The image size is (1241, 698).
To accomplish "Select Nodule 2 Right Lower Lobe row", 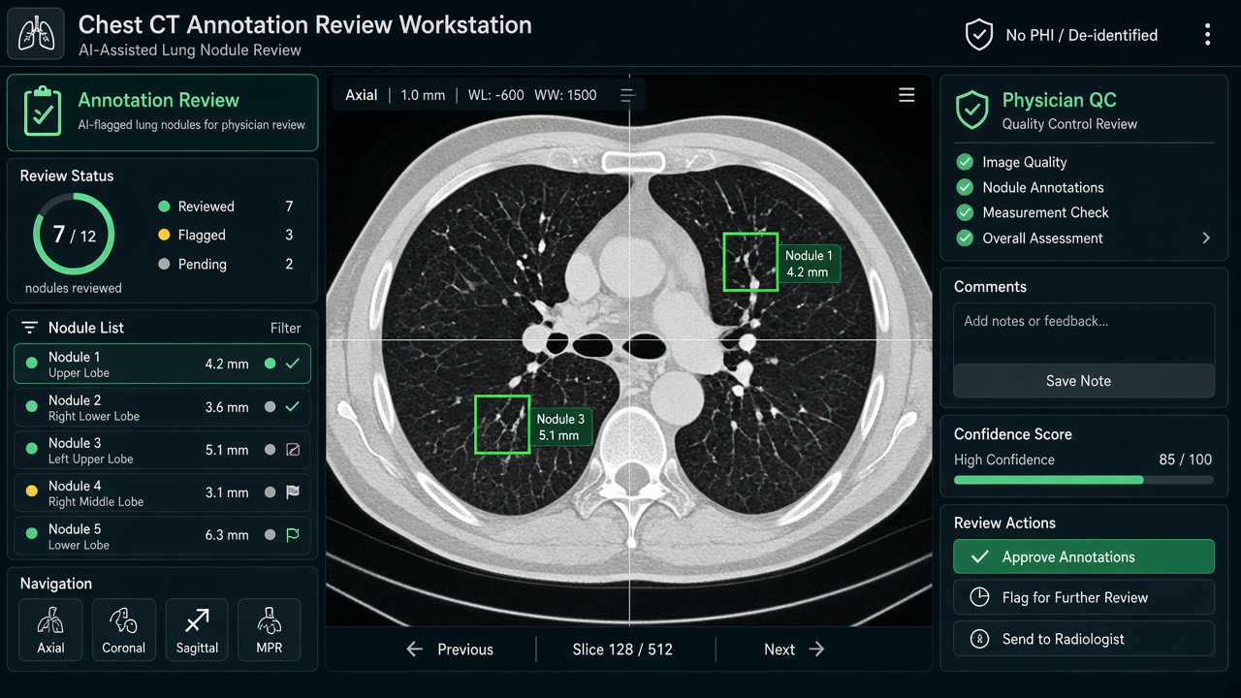I will click(x=162, y=407).
